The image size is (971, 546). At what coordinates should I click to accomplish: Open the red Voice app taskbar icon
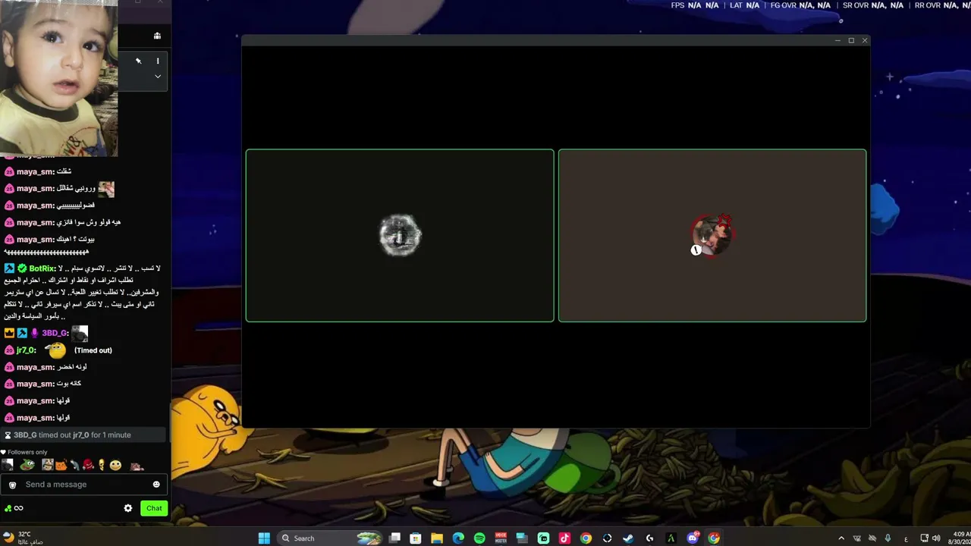pyautogui.click(x=501, y=538)
